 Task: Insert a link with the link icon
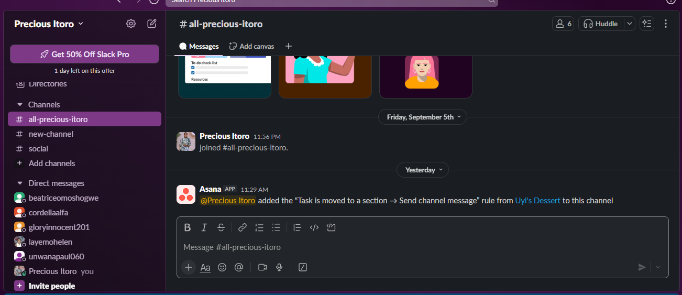coord(243,227)
